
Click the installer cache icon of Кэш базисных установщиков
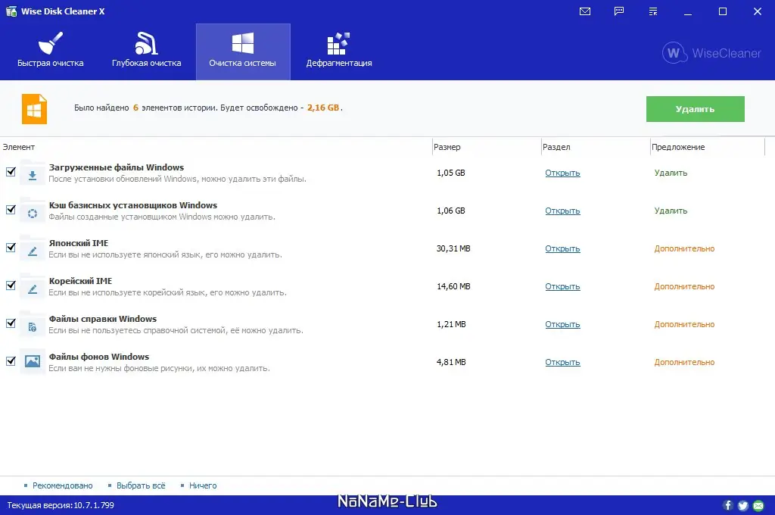click(33, 212)
